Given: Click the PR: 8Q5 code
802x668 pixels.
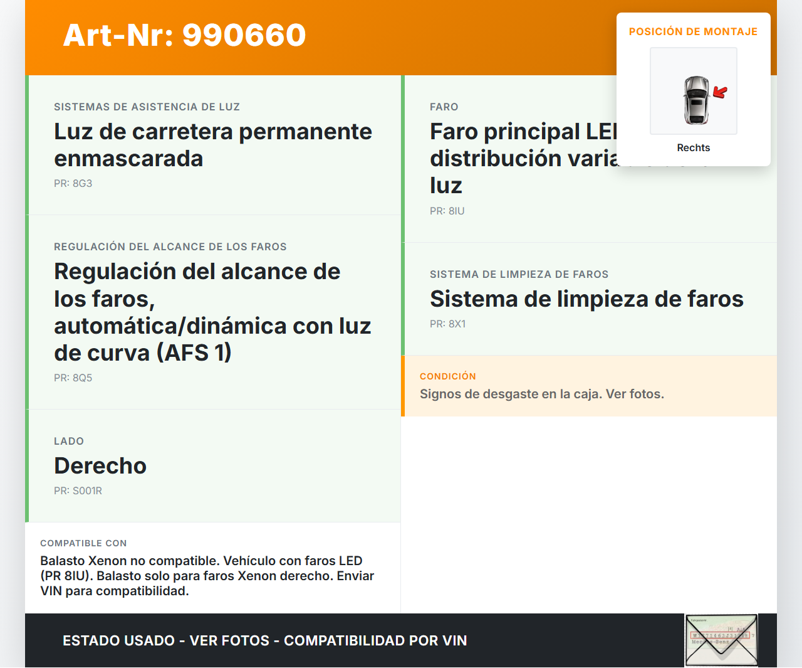Looking at the screenshot, I should (73, 378).
